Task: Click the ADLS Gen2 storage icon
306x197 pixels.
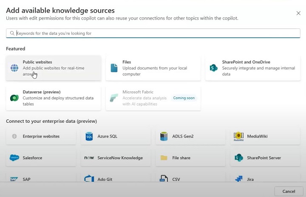Action: point(164,136)
